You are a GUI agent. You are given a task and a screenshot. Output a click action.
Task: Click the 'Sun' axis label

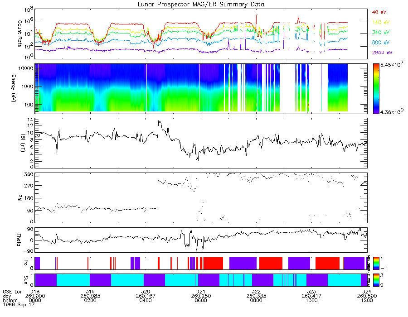tap(26, 280)
